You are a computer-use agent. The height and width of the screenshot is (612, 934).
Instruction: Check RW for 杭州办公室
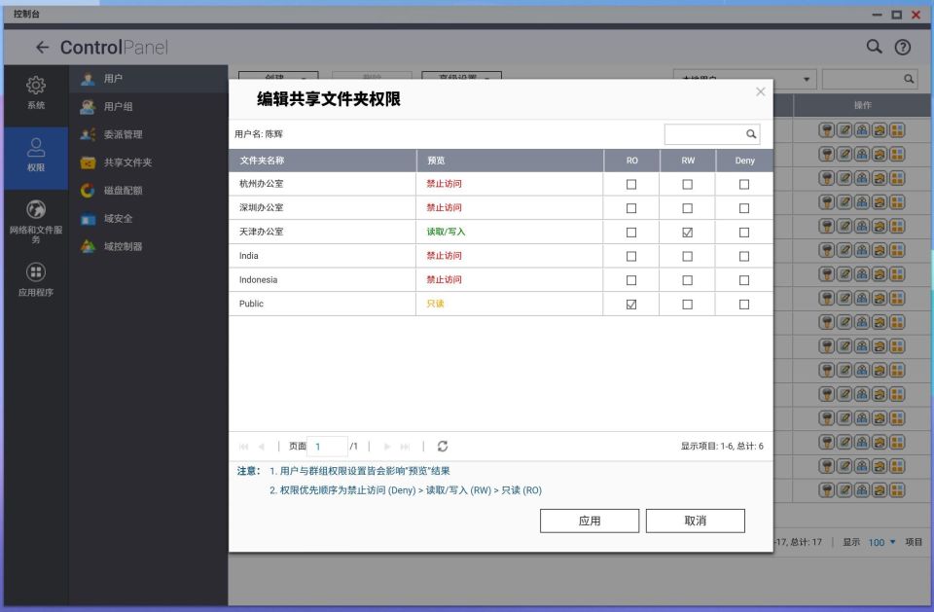pyautogui.click(x=688, y=185)
